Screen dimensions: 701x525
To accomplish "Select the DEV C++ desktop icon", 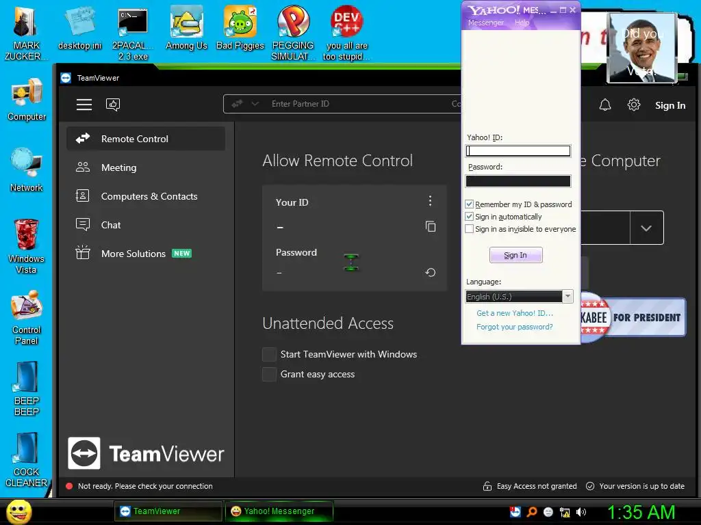I will coord(346,33).
